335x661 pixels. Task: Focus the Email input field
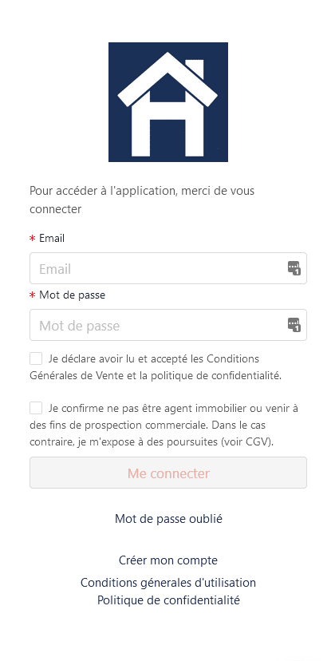pyautogui.click(x=168, y=268)
